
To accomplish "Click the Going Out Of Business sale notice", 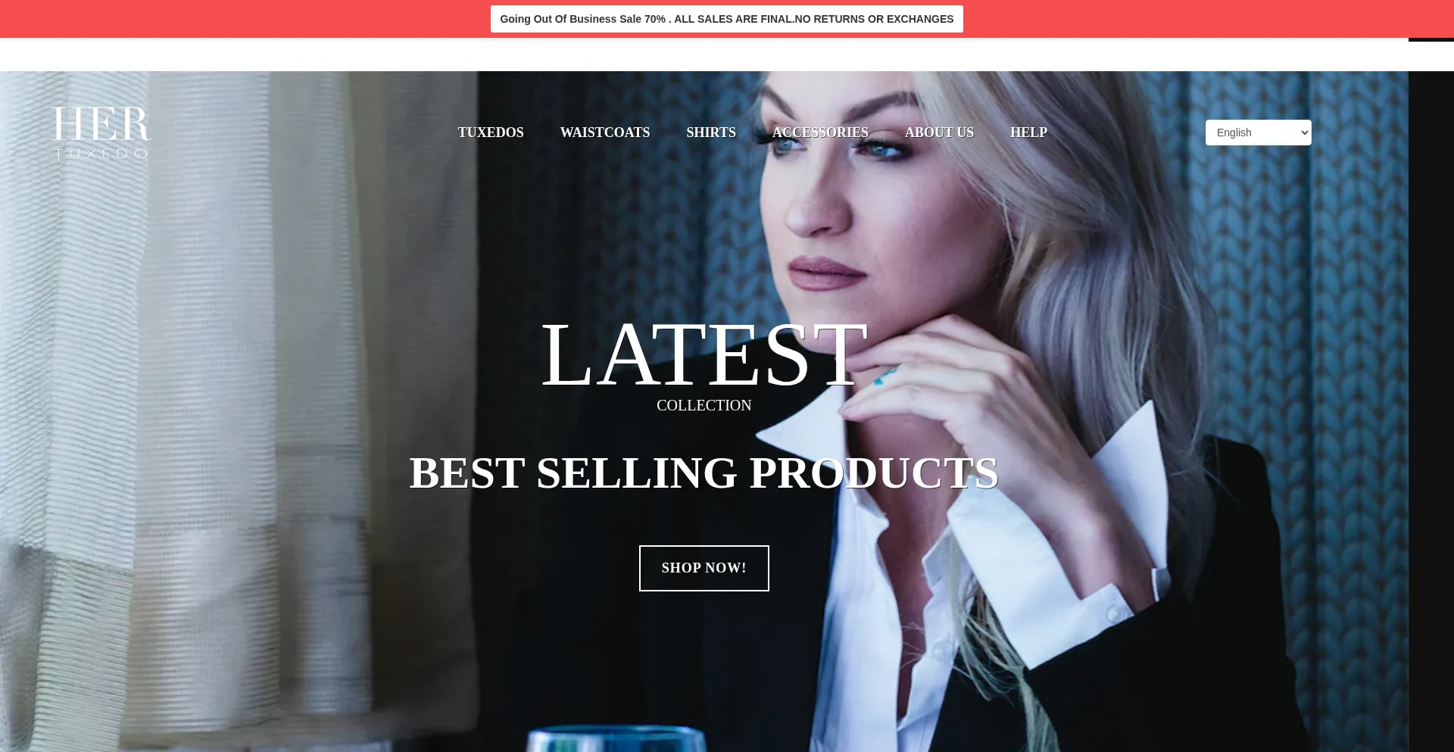I will [x=727, y=19].
